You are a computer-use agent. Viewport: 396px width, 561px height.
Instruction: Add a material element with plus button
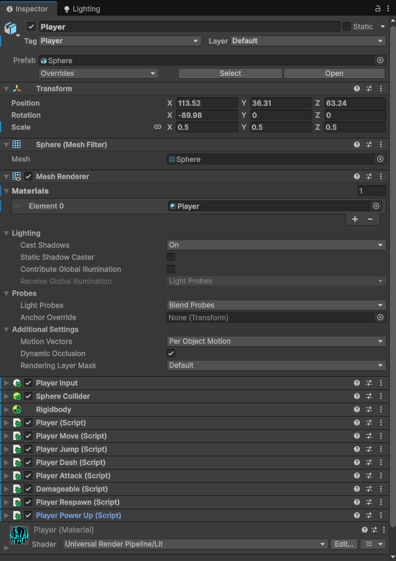pyautogui.click(x=355, y=219)
